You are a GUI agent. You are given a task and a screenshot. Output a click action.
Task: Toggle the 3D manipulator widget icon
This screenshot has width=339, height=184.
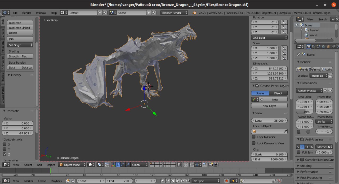pos(113,165)
